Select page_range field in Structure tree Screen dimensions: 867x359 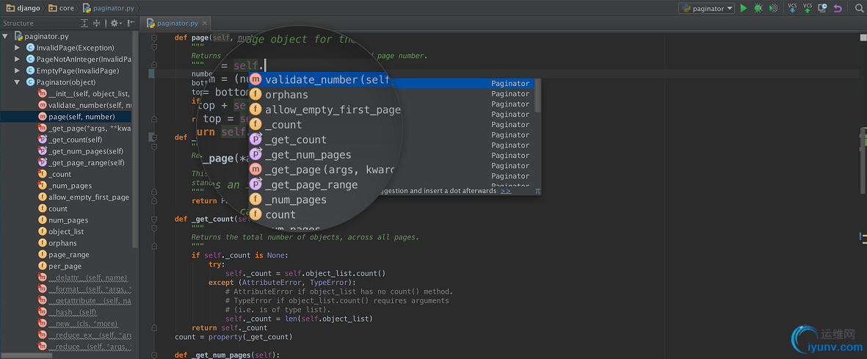(64, 255)
